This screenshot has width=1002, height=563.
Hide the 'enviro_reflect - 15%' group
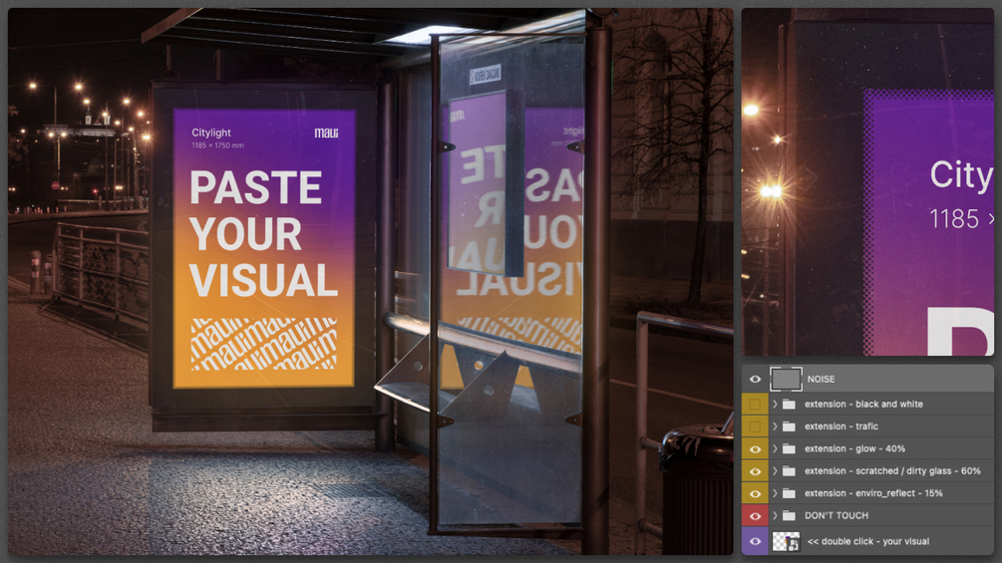click(755, 493)
